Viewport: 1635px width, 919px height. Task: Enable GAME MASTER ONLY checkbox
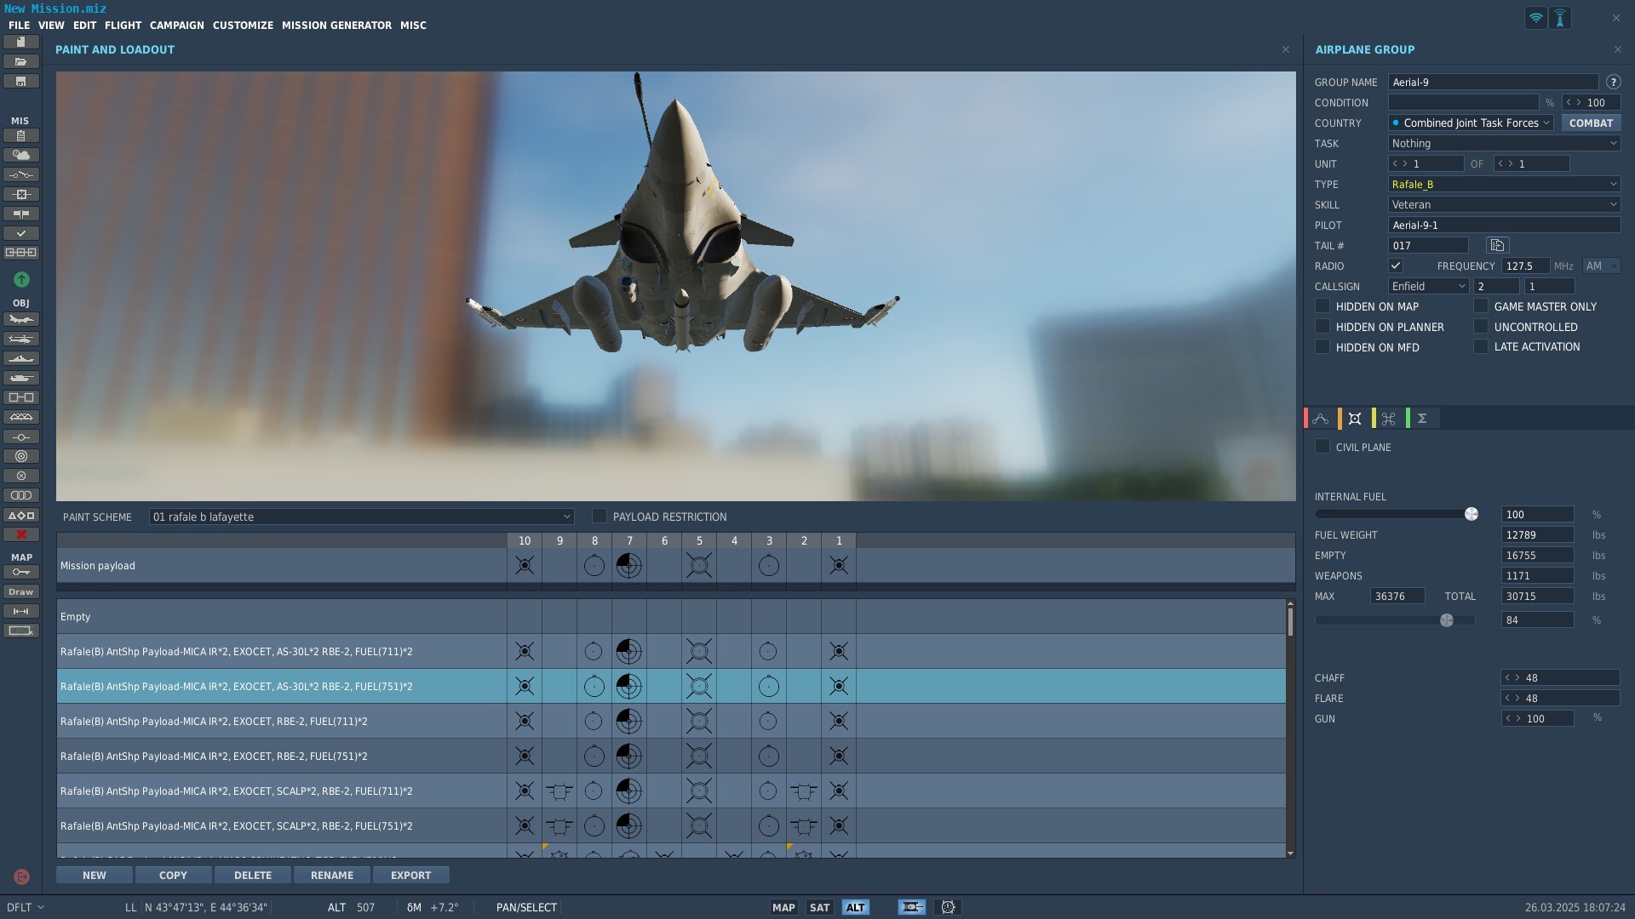[x=1481, y=305]
